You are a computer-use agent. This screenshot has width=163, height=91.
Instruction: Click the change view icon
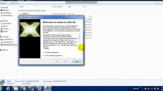(156, 3)
